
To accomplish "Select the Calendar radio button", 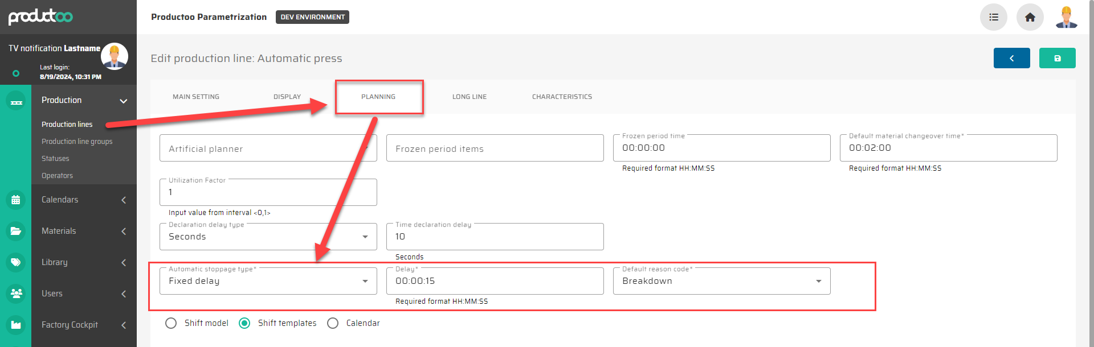I will tap(333, 323).
